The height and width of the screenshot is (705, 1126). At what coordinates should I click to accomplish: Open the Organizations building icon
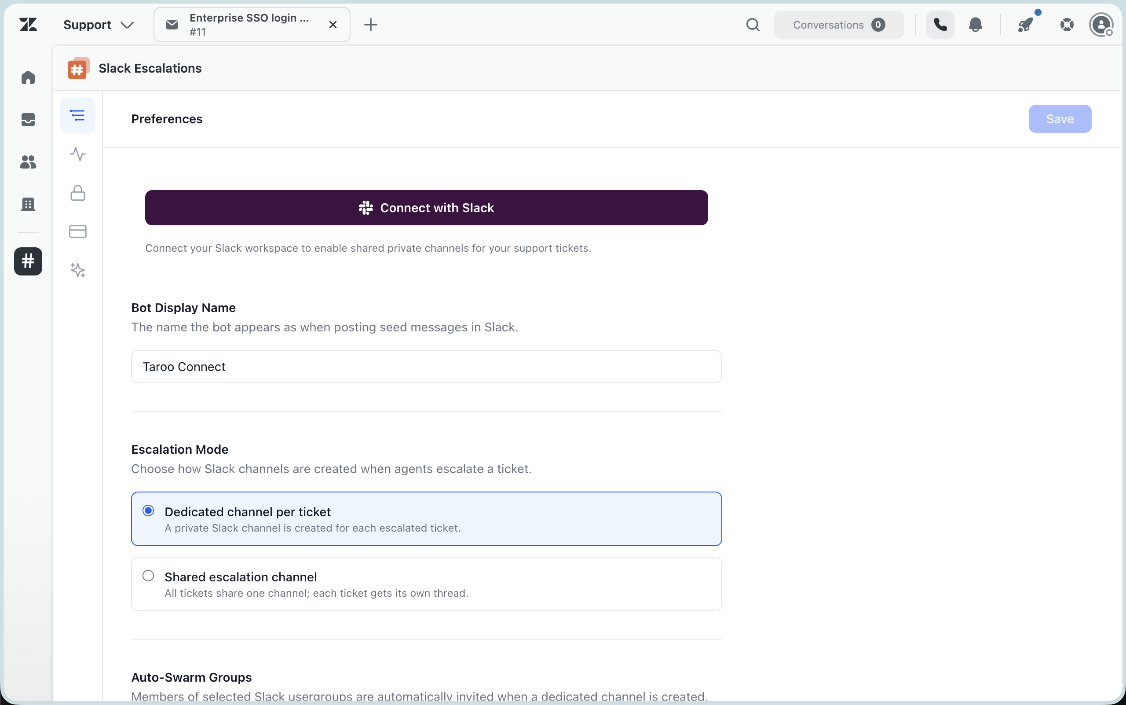[x=28, y=204]
